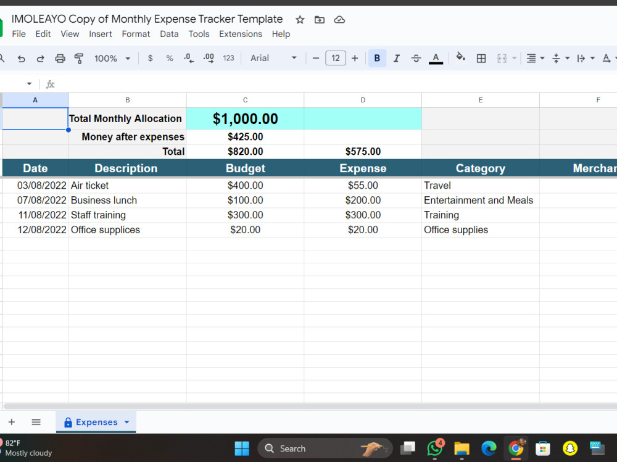Click the document title text

147,19
